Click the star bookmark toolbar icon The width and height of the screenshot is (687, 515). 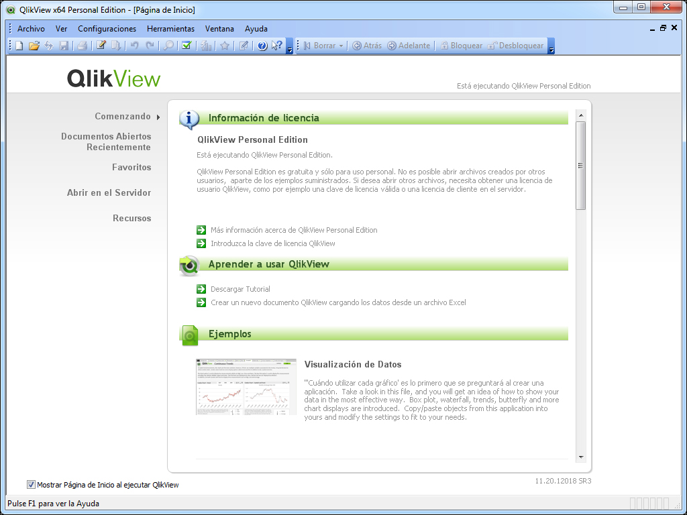click(225, 46)
